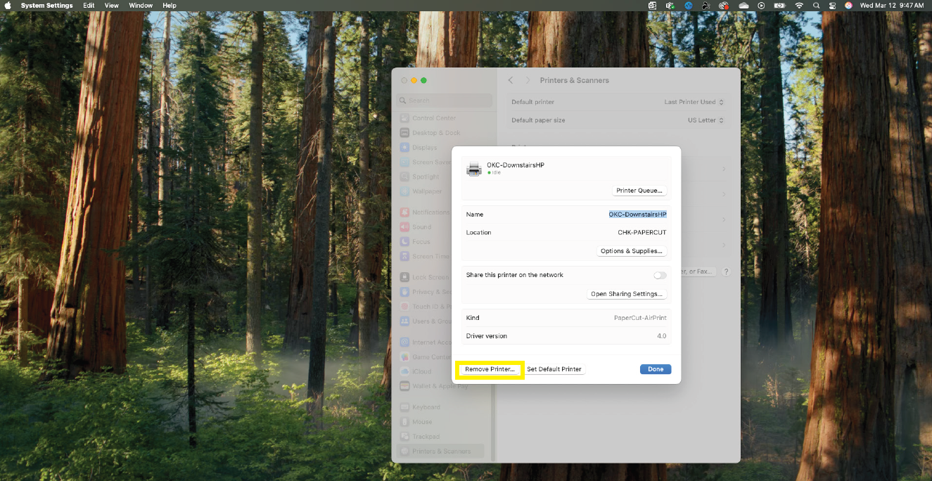The height and width of the screenshot is (481, 932).
Task: Click Remove Printer button
Action: click(490, 369)
